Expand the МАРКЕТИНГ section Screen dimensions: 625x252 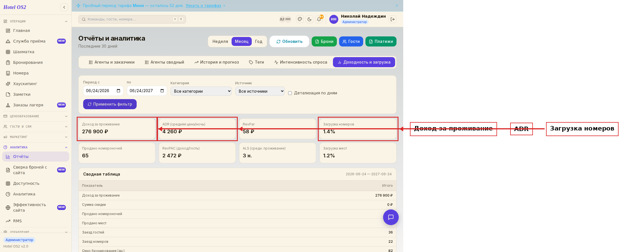tap(36, 137)
